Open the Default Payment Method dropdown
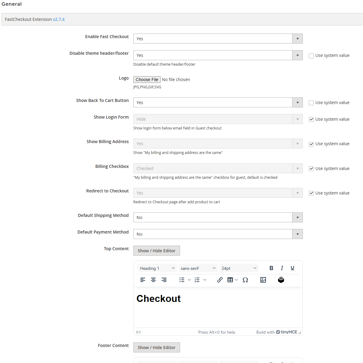The height and width of the screenshot is (363, 363). click(218, 234)
